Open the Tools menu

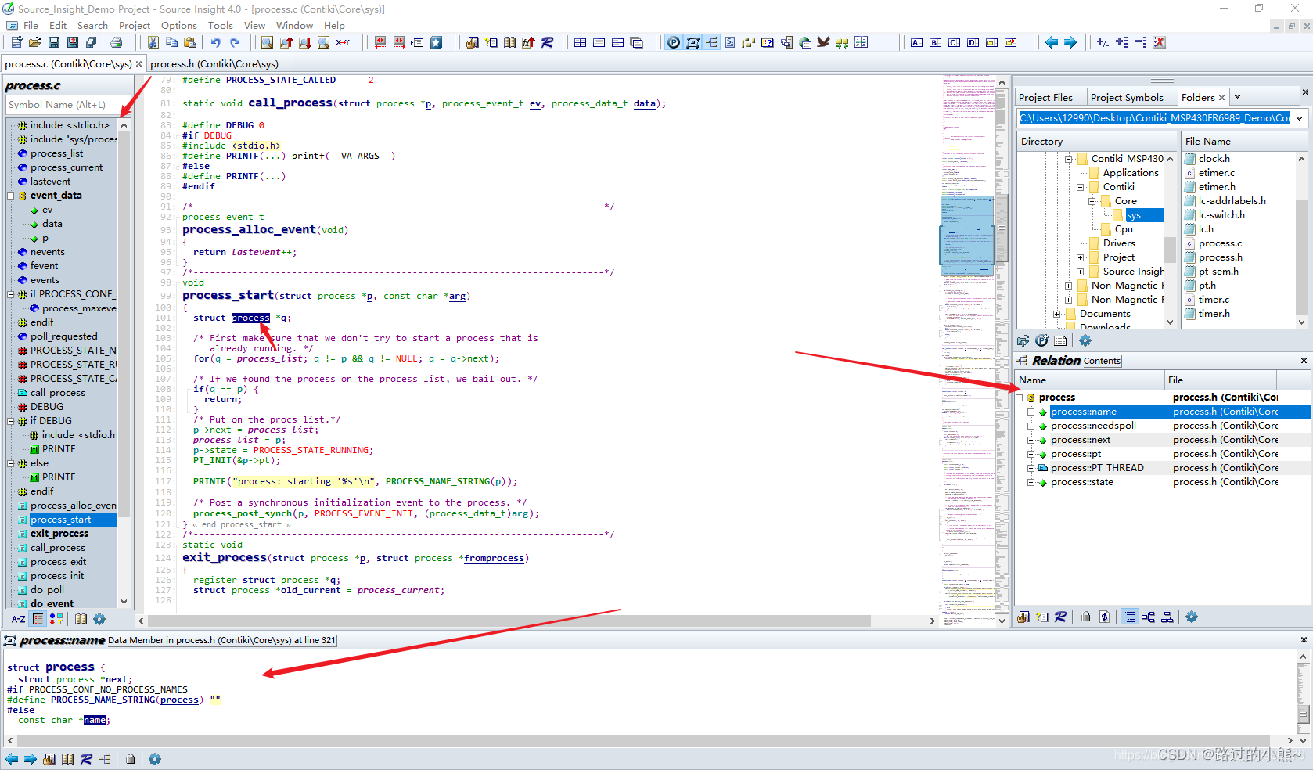[221, 25]
